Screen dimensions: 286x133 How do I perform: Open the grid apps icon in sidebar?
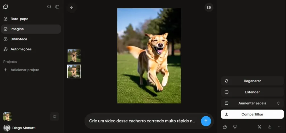point(54,117)
